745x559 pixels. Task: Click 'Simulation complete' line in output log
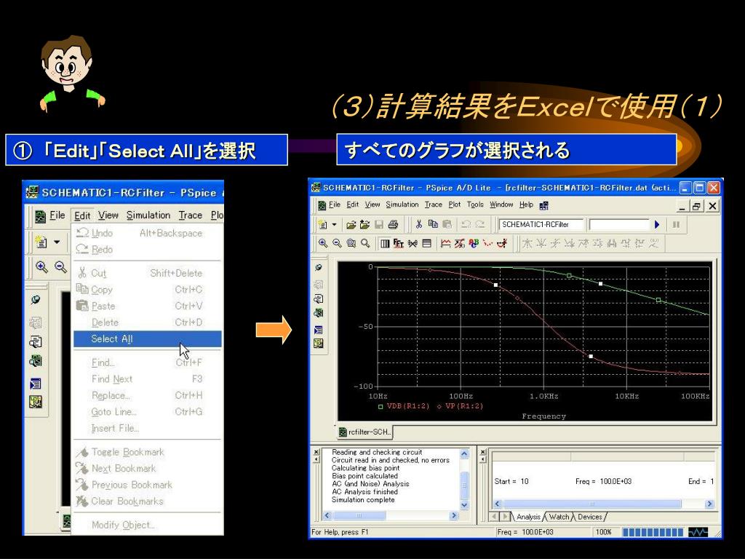(363, 500)
